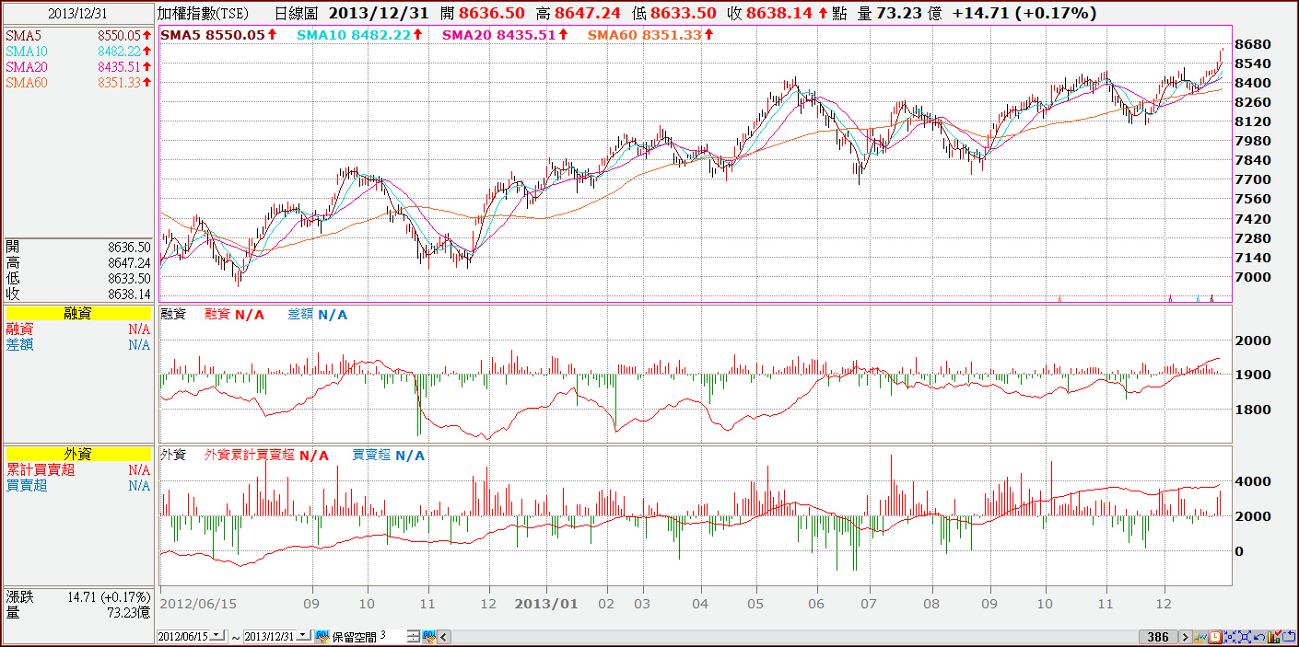1299x647 pixels.
Task: Click the 低 8633.50 value in the title bar
Action: pos(673,13)
